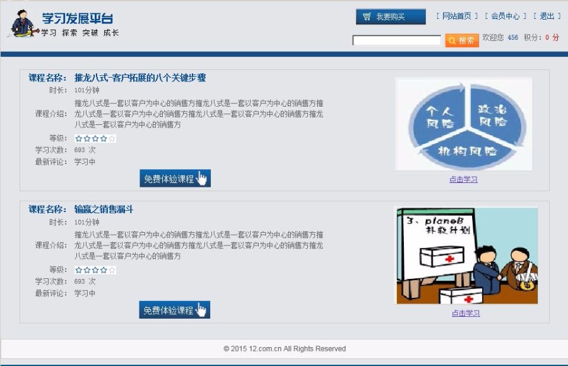Click 免费体验课程 for the 输赢之销售漏斗 course
The width and height of the screenshot is (568, 366).
coord(175,310)
